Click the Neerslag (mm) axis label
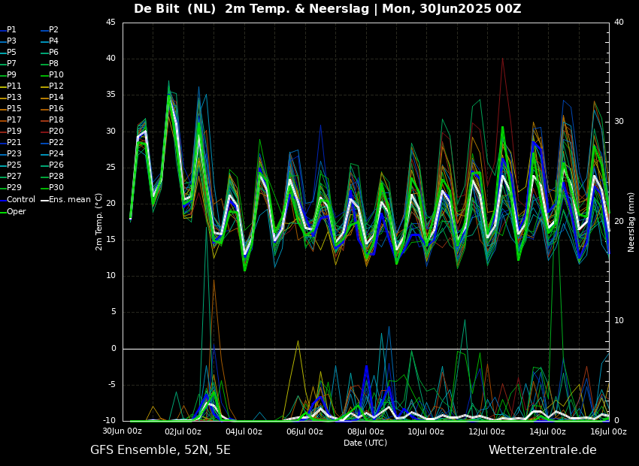 click(x=631, y=222)
